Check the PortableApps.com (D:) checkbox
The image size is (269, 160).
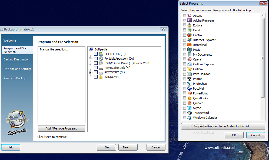pyautogui.click(x=96, y=59)
